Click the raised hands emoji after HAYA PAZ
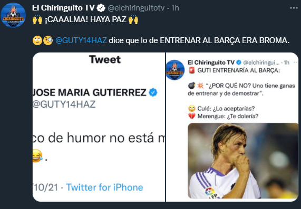Viewport: 301px width, 209px height. [133, 19]
